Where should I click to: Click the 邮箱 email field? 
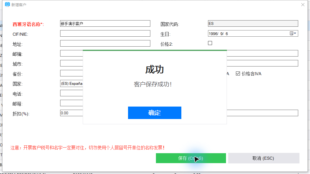pos(71,103)
